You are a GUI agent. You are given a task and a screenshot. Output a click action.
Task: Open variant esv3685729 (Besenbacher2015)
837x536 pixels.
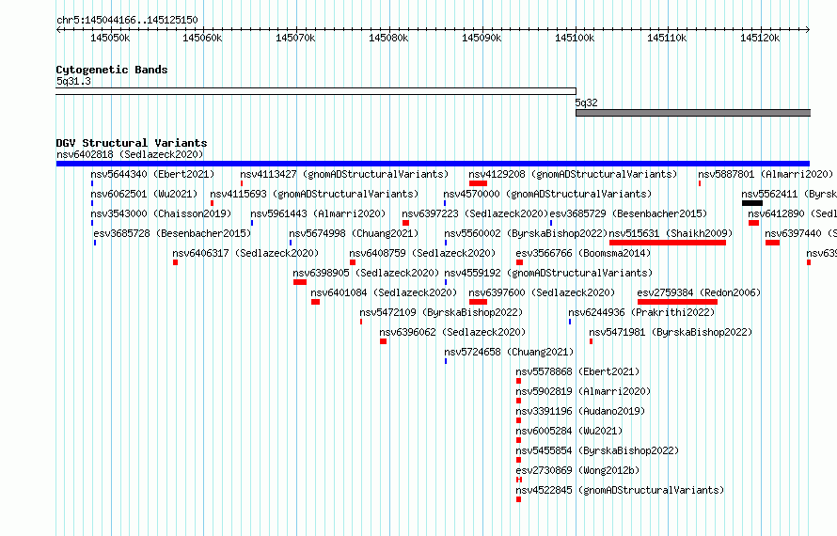(x=628, y=213)
